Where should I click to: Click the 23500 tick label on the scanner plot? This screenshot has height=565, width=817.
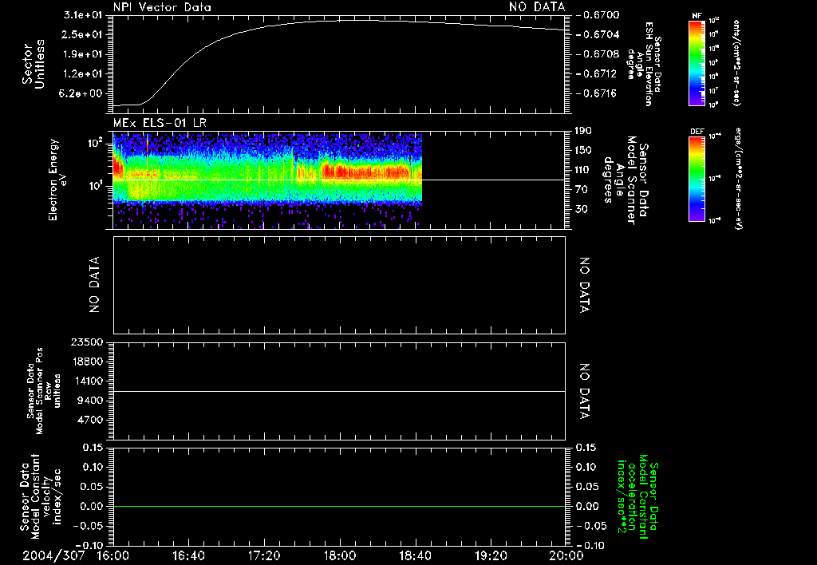point(88,342)
